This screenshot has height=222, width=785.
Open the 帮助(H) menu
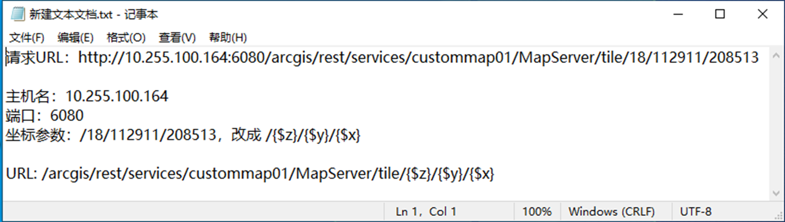(228, 38)
